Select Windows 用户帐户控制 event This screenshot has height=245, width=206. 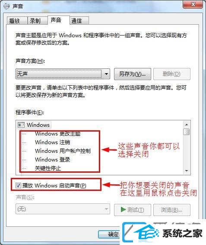tap(63, 151)
